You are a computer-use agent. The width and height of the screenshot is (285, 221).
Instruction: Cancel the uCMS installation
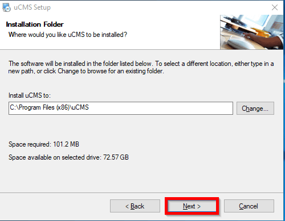point(249,206)
